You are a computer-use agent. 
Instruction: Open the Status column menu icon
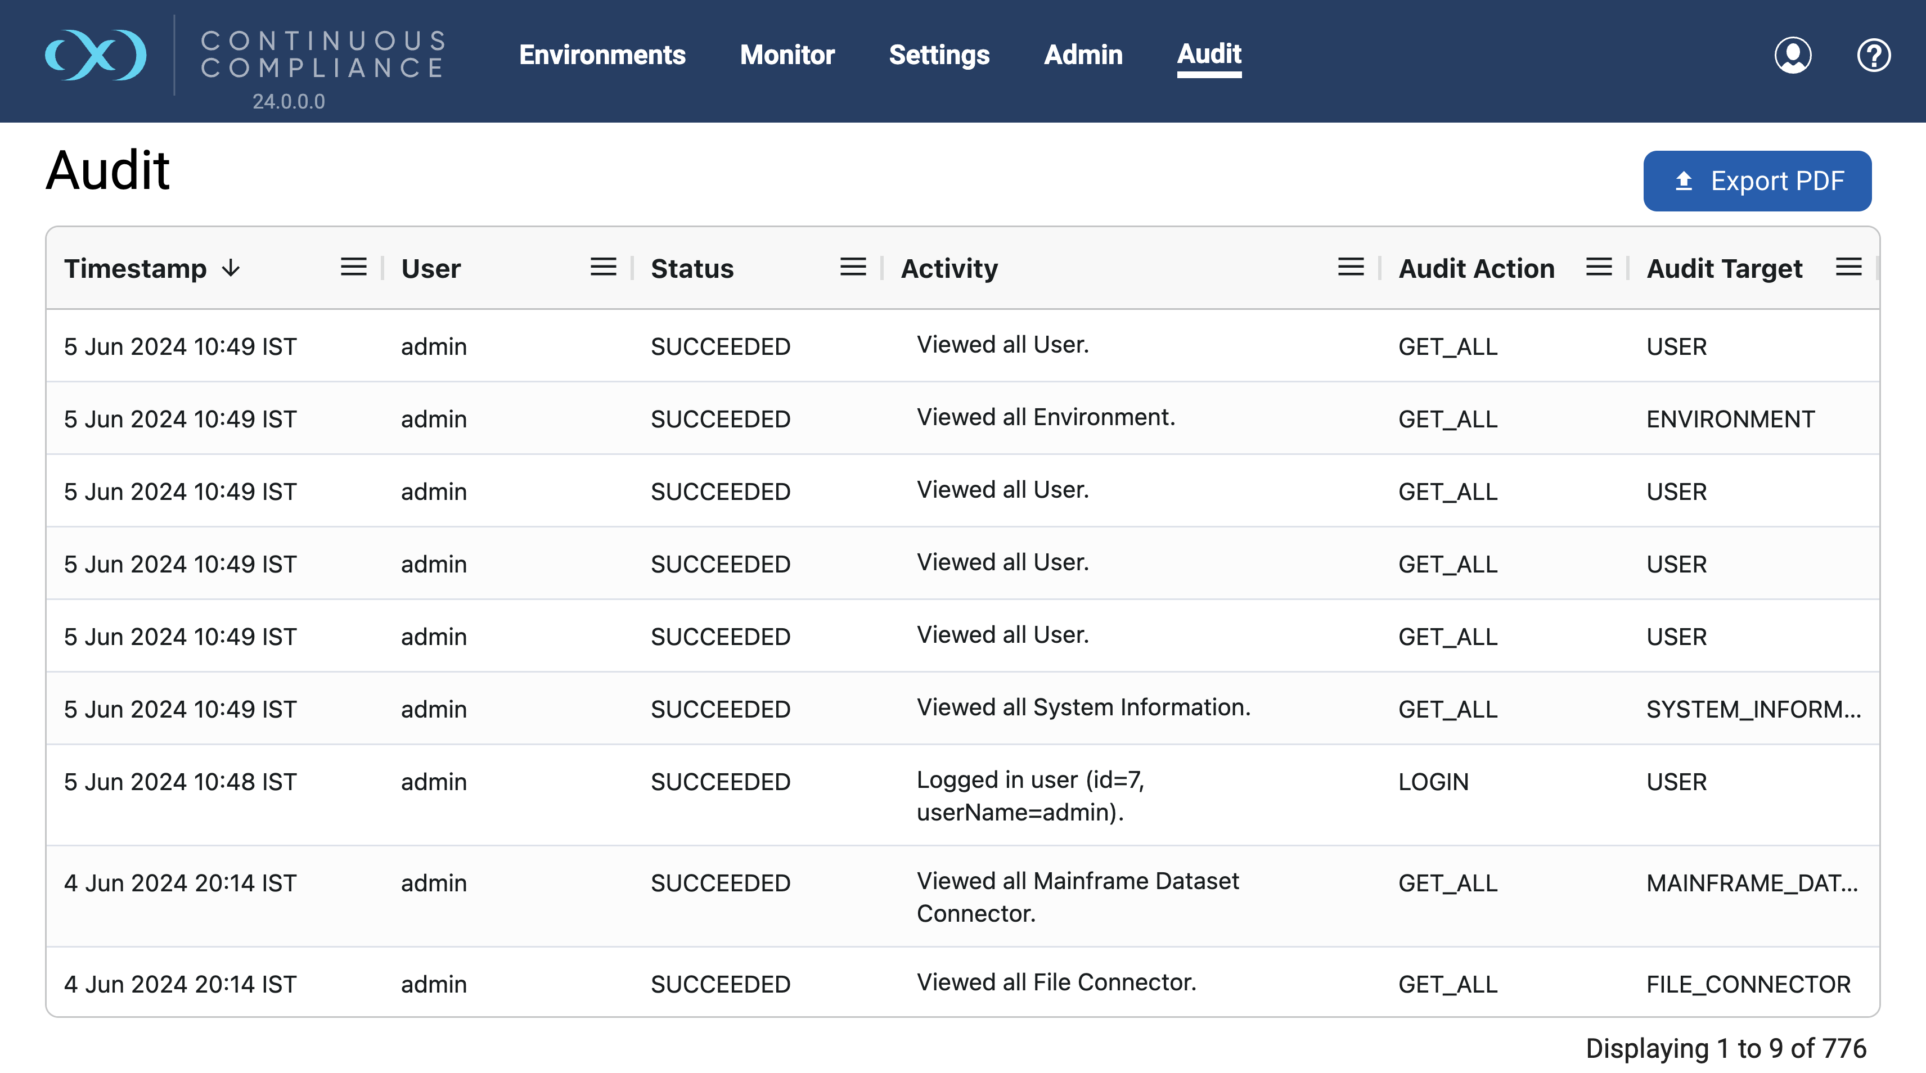coord(852,266)
